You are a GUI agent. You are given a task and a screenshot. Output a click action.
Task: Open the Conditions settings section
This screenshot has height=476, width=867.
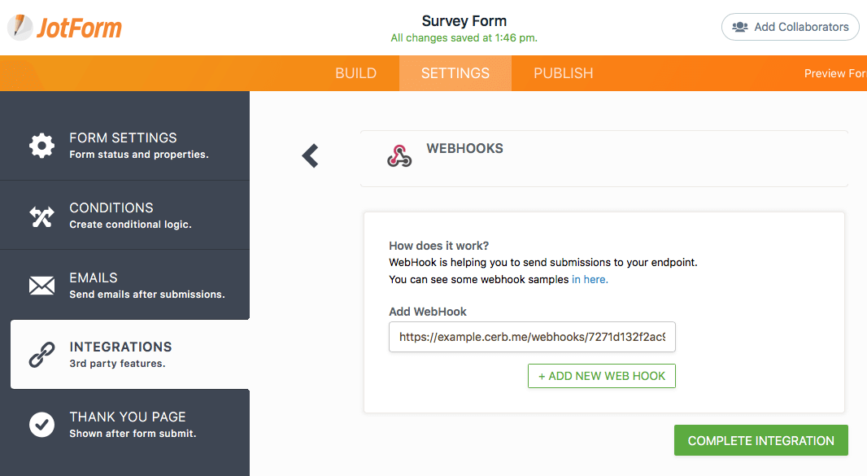[x=125, y=216]
